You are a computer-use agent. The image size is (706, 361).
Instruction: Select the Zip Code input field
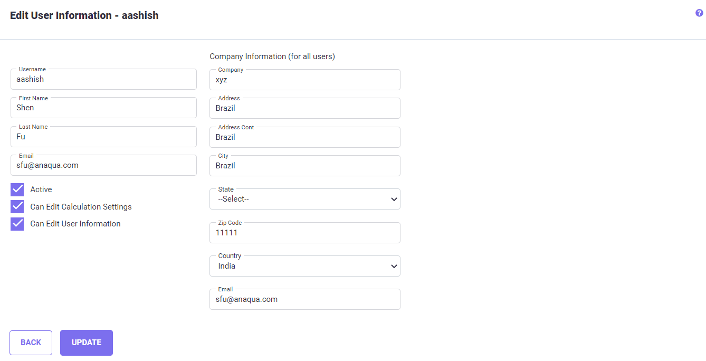click(304, 233)
